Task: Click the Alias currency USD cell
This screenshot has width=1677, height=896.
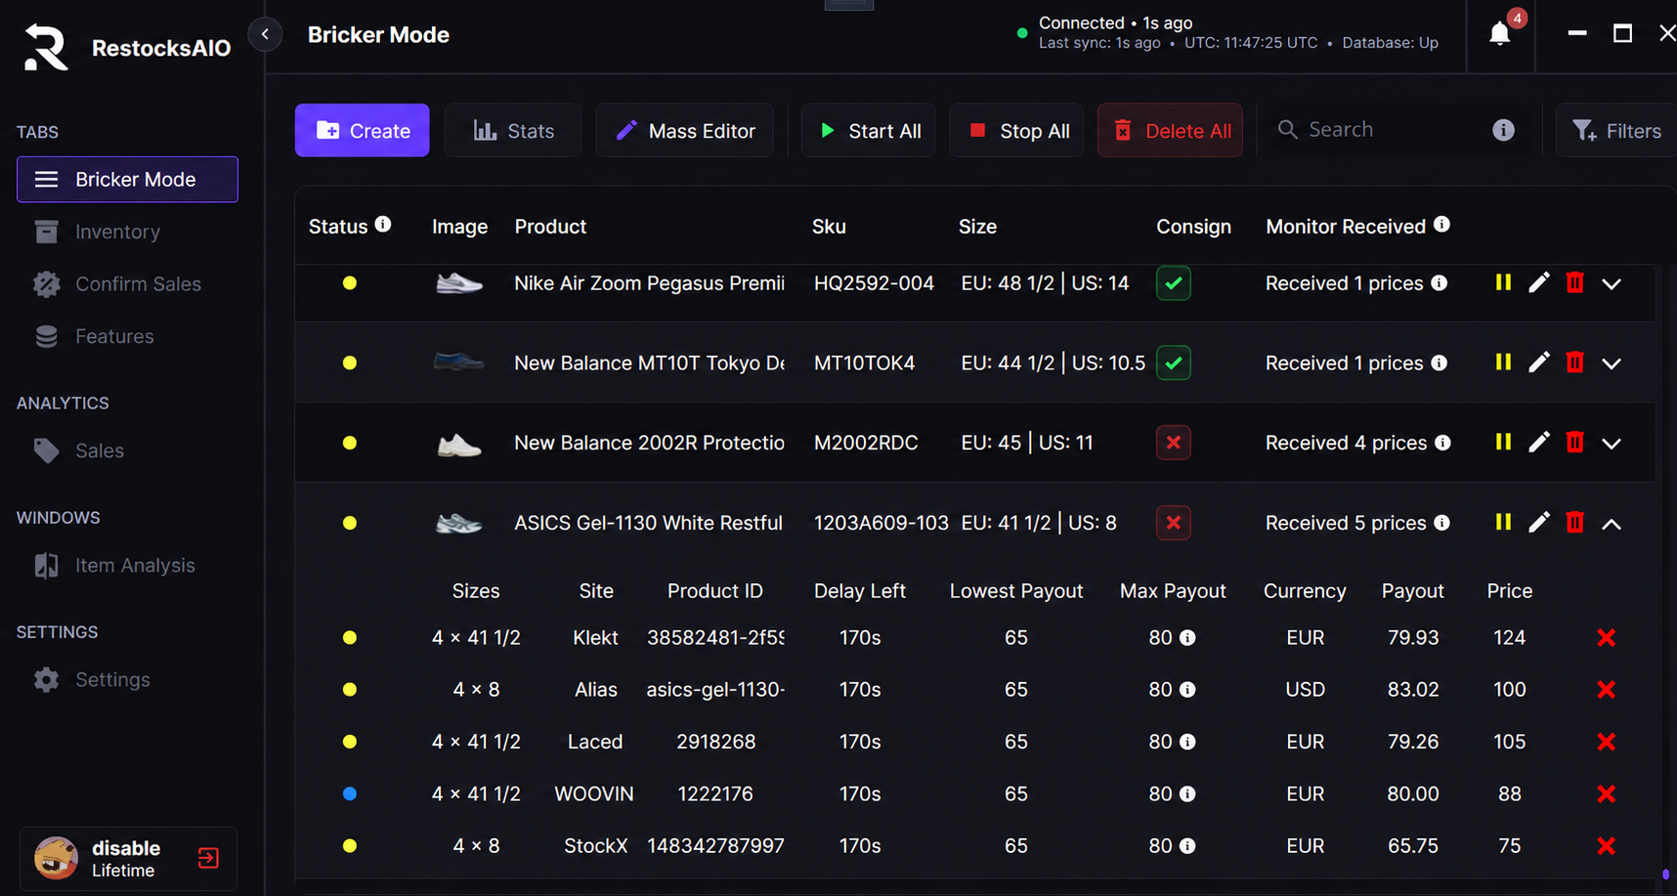Action: click(x=1305, y=690)
